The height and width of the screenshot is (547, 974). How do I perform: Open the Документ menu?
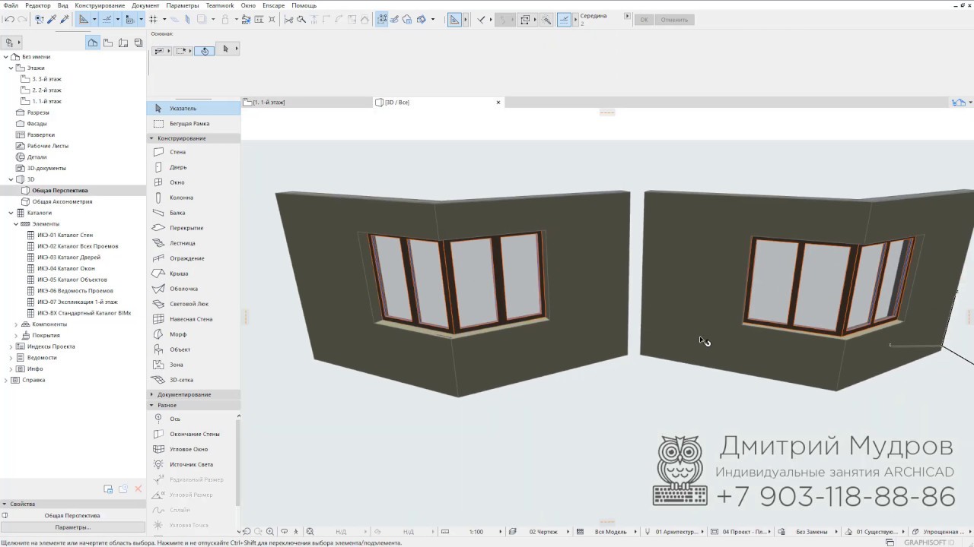click(x=145, y=5)
